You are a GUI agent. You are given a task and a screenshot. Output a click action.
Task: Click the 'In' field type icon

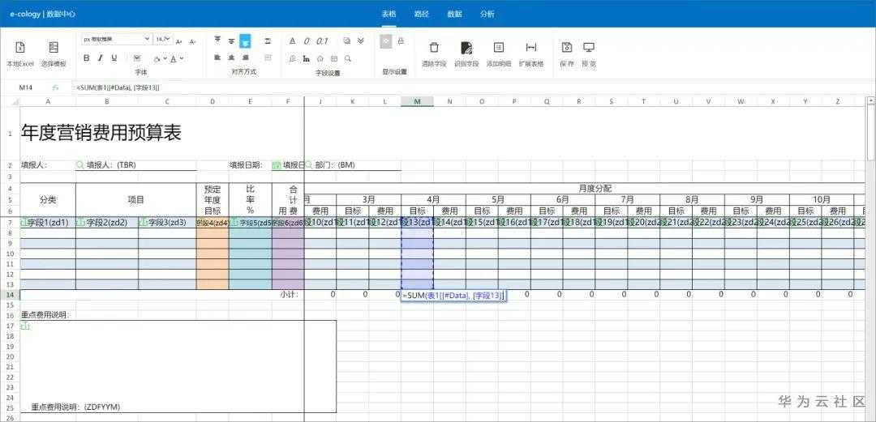coord(307,58)
